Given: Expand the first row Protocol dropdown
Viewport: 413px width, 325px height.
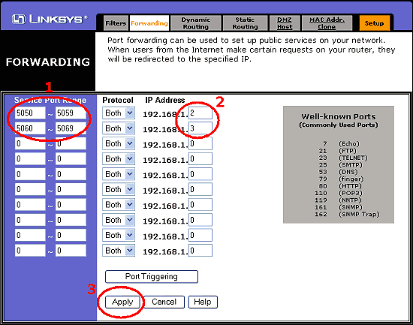Looking at the screenshot, I should coord(119,113).
